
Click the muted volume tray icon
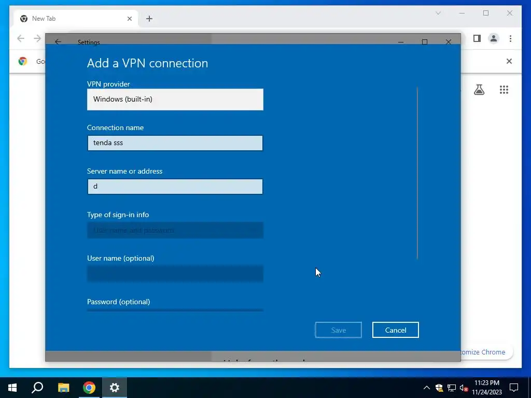(x=464, y=388)
